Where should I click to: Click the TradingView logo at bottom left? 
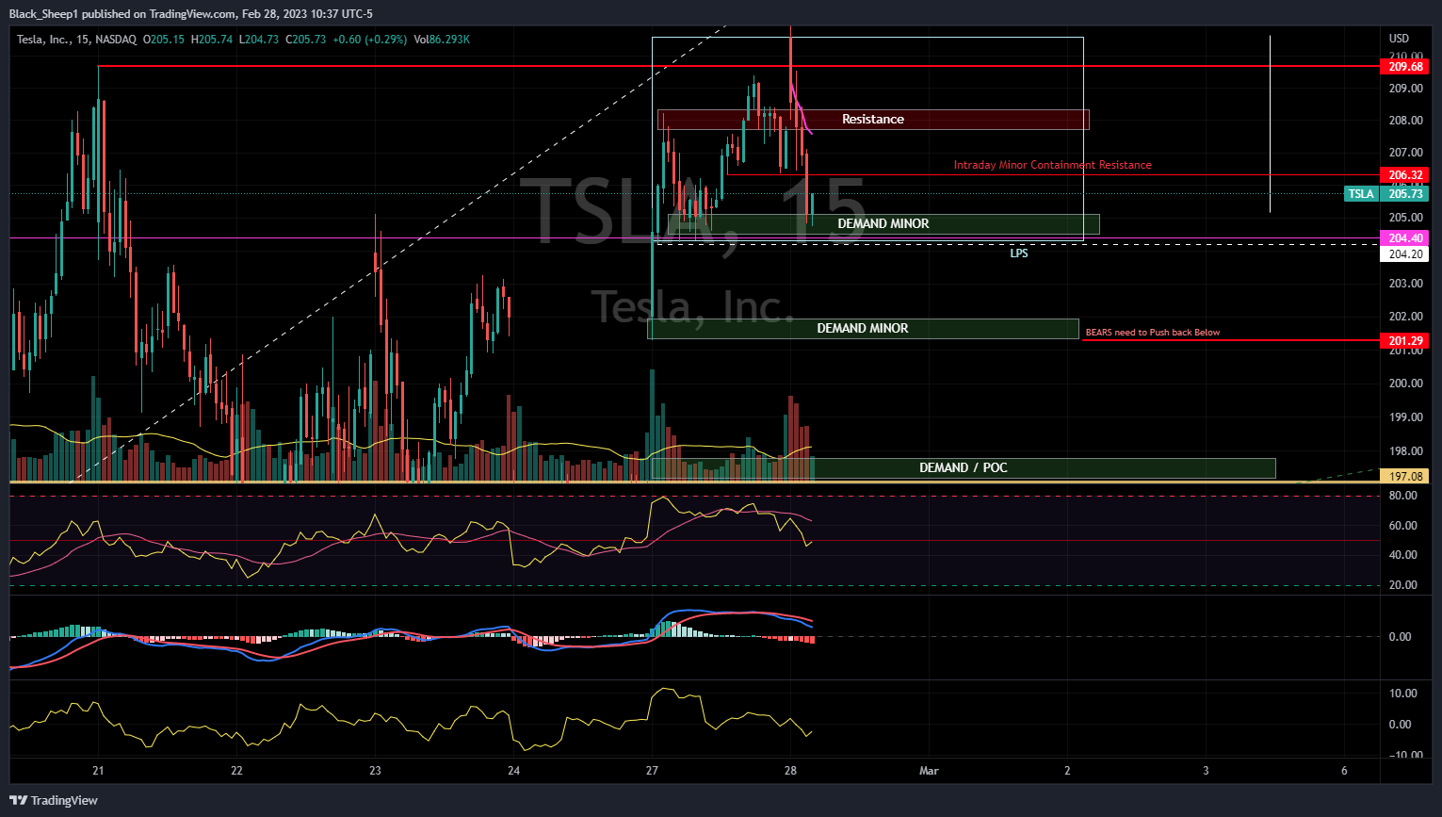tap(54, 800)
